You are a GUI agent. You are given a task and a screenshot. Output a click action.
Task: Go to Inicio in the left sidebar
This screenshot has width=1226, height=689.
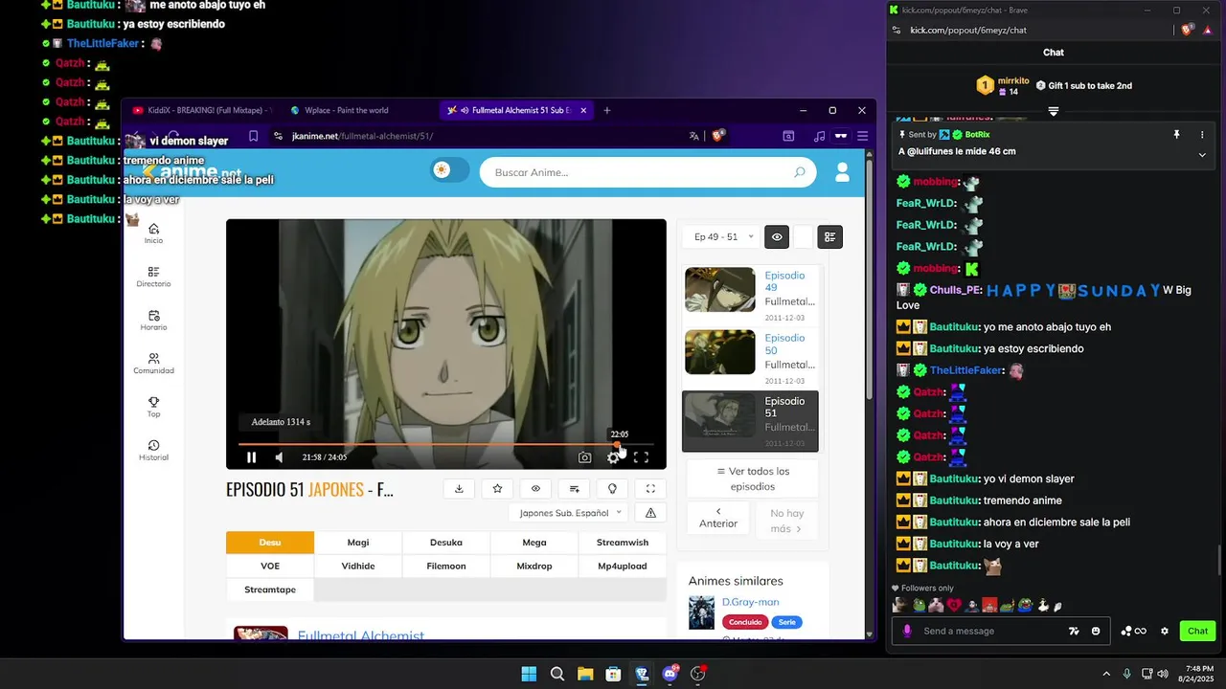(153, 233)
